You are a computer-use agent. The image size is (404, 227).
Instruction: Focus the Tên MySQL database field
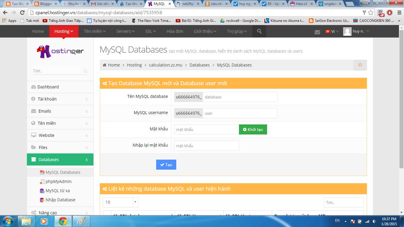tap(240, 97)
